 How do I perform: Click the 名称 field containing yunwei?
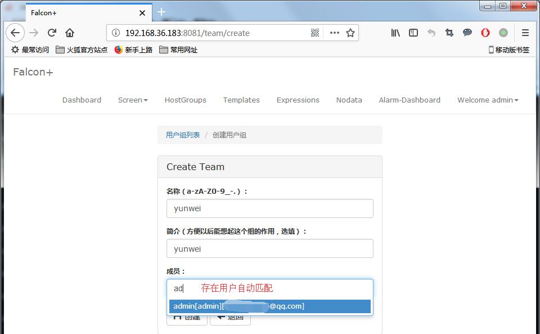point(269,208)
